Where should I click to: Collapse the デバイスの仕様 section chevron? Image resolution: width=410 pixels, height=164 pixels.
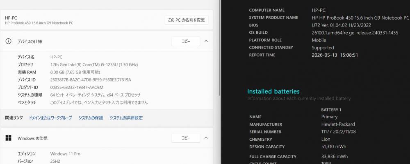[x=206, y=41]
